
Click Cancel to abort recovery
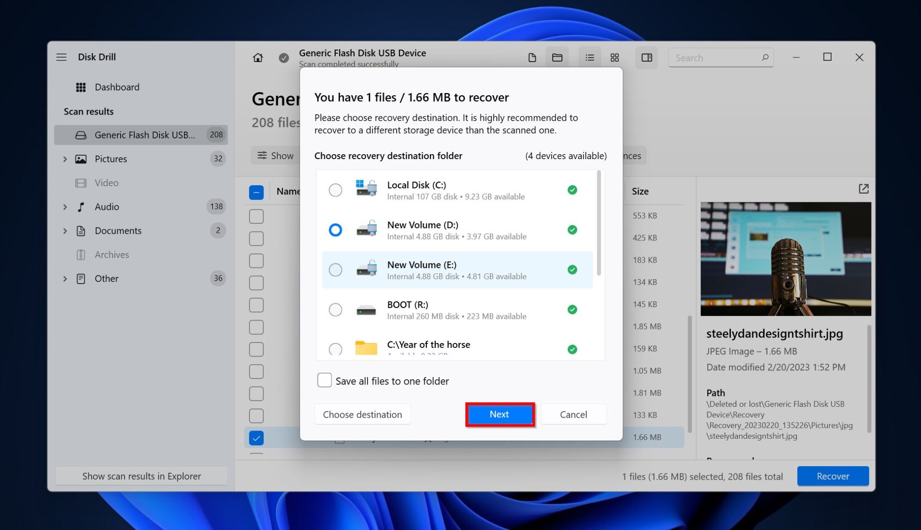point(573,414)
